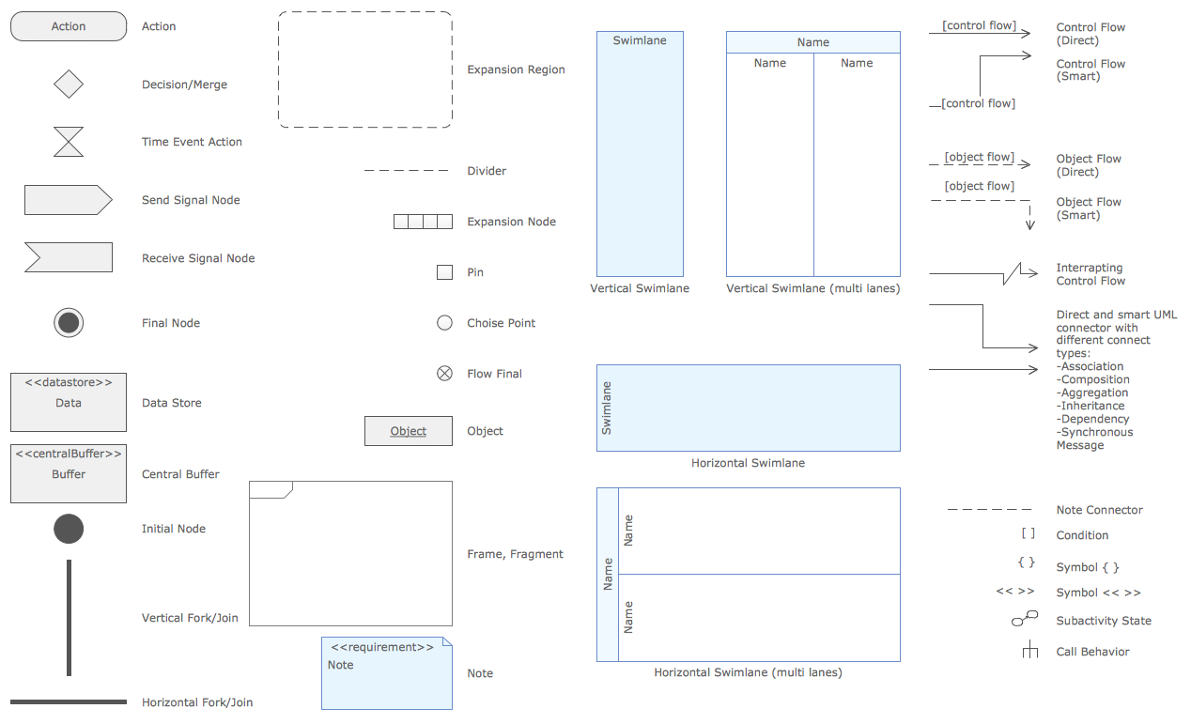The width and height of the screenshot is (1191, 724).
Task: Click the Final Node bullseye symbol
Action: 69,323
